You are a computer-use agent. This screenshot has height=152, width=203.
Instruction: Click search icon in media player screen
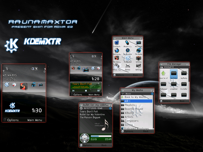110,108
